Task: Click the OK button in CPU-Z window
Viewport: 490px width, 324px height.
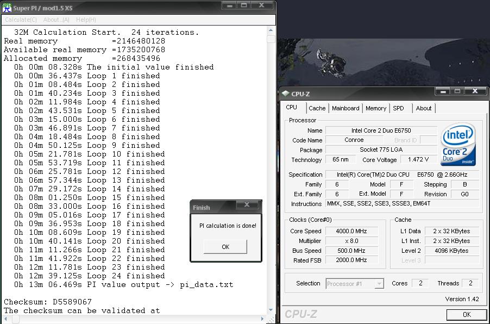Action: 467,315
